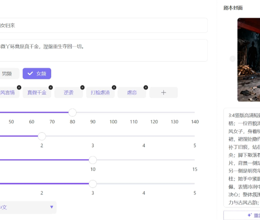The height and width of the screenshot is (220, 260).
Task: Remove the 风言情 tag via its X icon
Action: (x=19, y=87)
